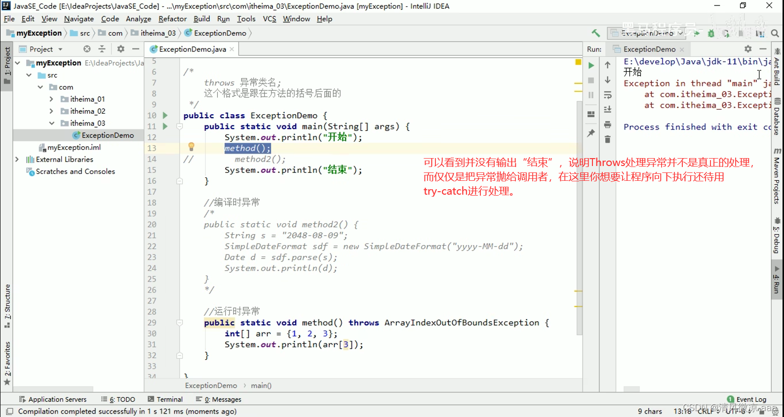Click the editor vertical scrollbar
The width and height of the screenshot is (784, 417).
tap(579, 217)
